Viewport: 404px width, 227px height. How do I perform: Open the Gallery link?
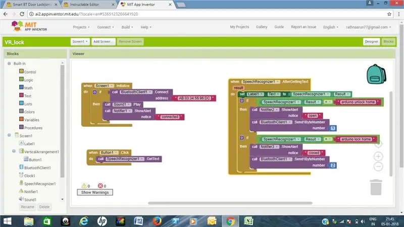pos(262,27)
